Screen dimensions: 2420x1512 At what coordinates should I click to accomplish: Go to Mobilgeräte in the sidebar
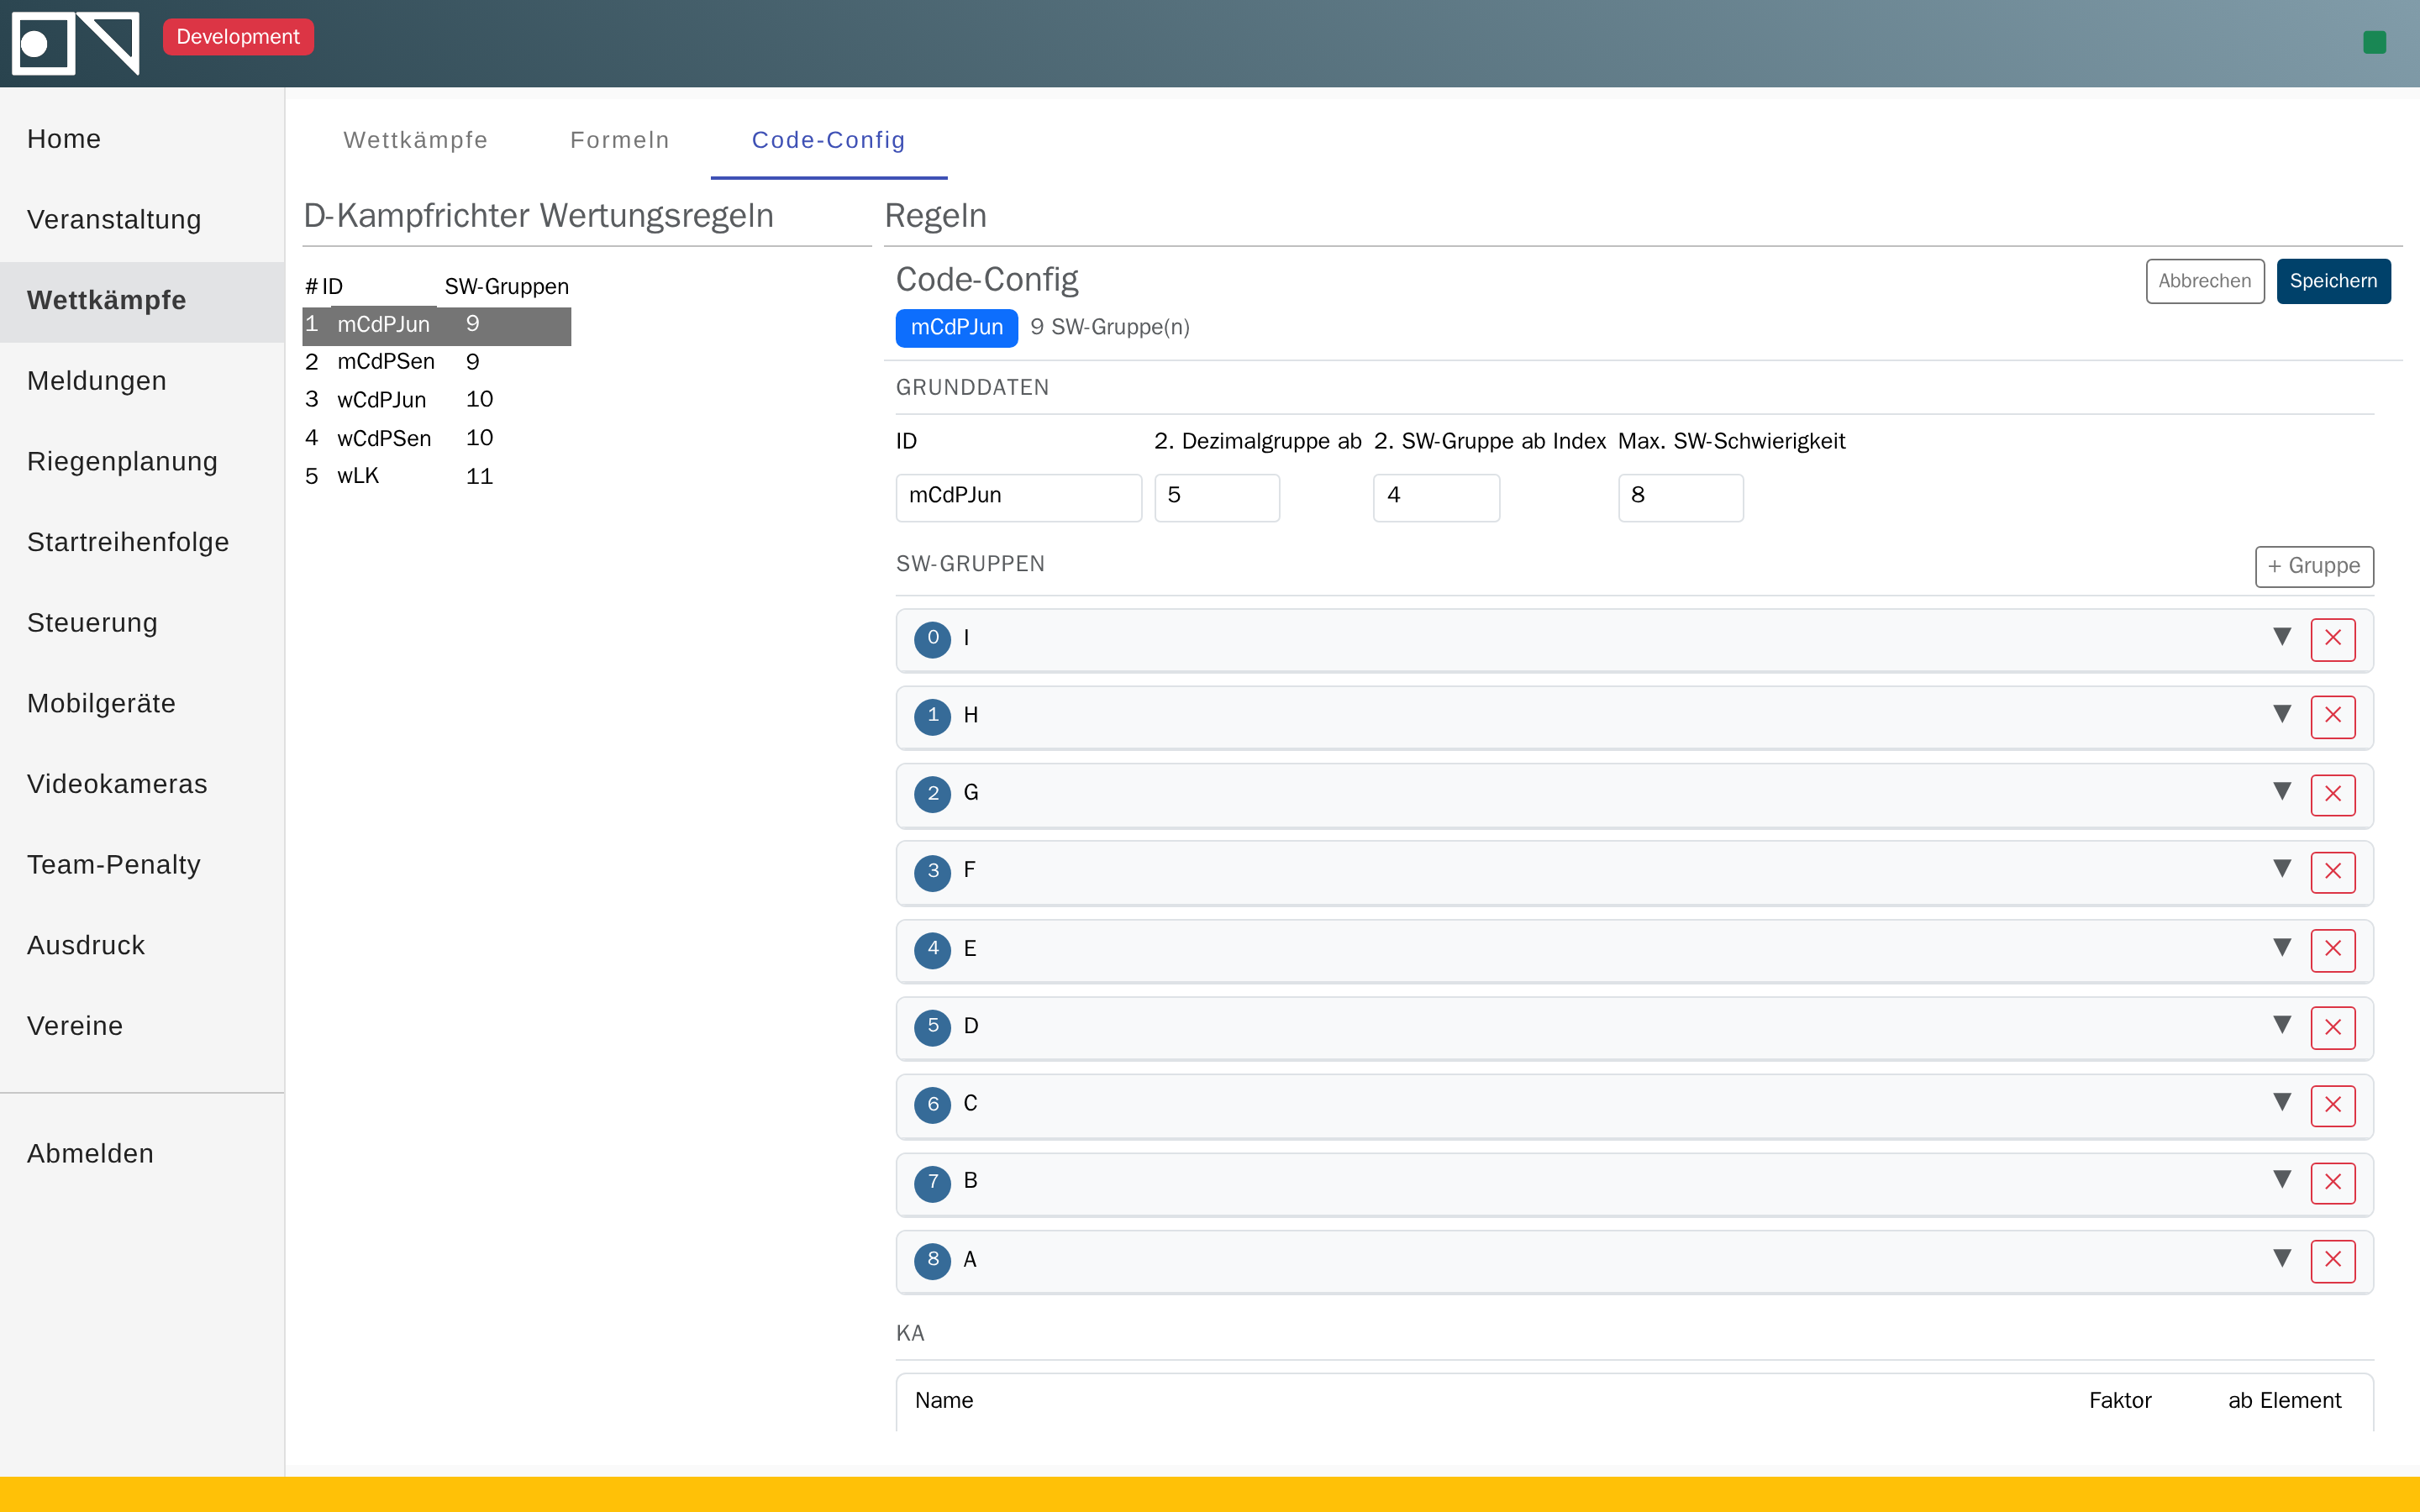(x=142, y=704)
